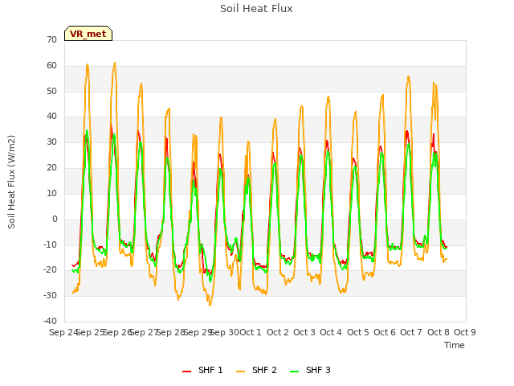Click the 0 y-axis tick label

tap(55, 220)
